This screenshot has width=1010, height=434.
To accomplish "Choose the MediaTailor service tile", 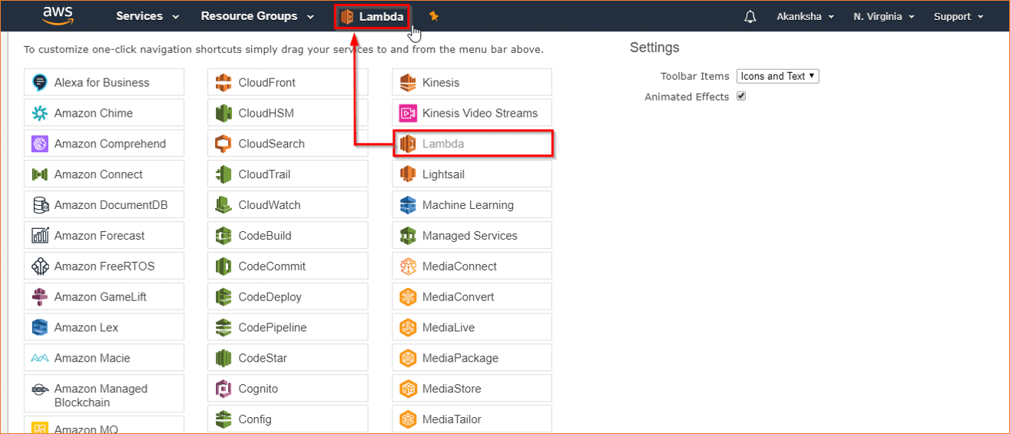I will click(472, 419).
